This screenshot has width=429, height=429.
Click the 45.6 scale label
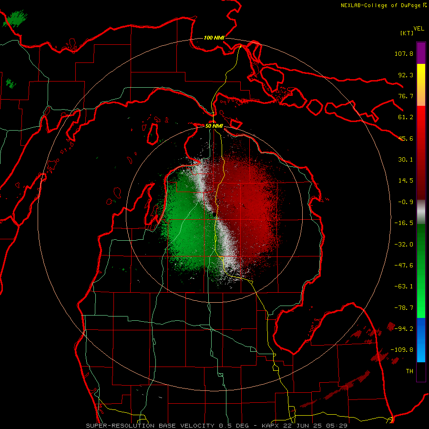click(x=406, y=138)
